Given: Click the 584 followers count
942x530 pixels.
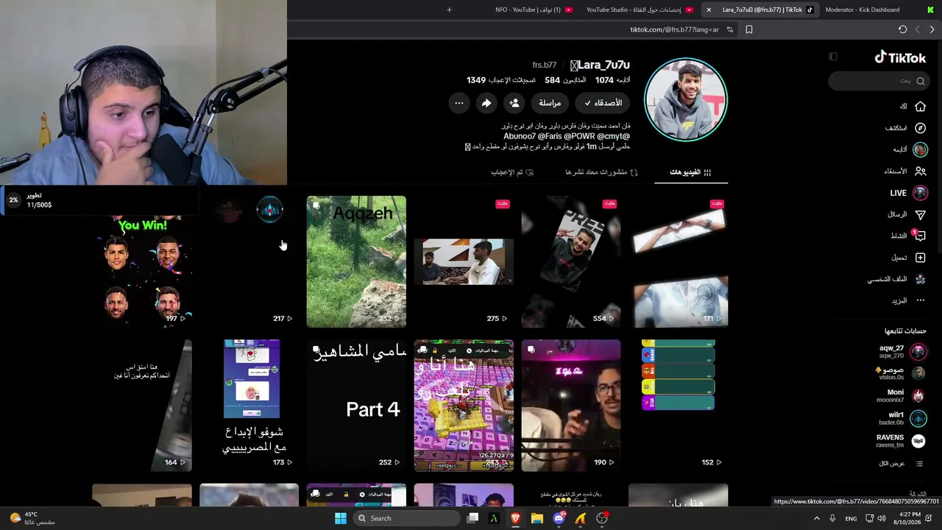Looking at the screenshot, I should click(565, 79).
